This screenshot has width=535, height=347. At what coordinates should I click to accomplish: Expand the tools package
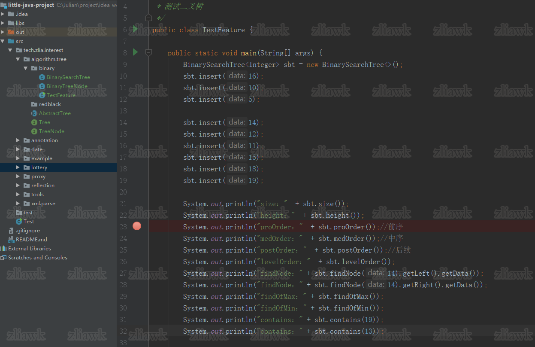18,195
